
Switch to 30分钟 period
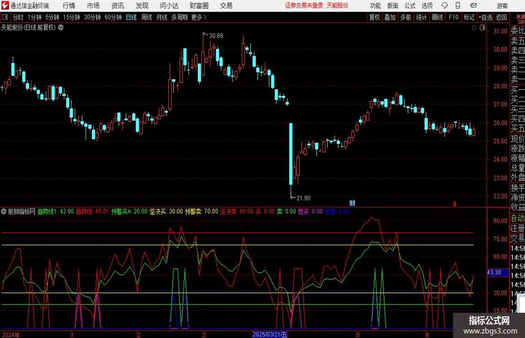click(x=92, y=17)
